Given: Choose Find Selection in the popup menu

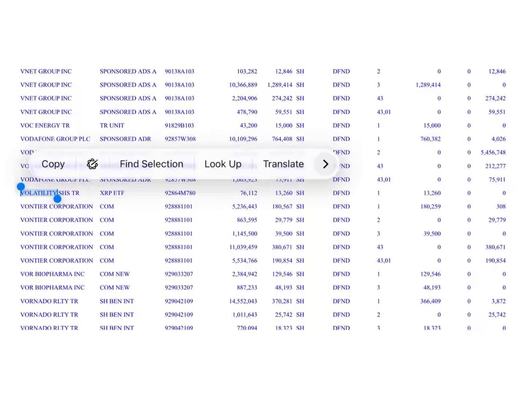Looking at the screenshot, I should (151, 164).
